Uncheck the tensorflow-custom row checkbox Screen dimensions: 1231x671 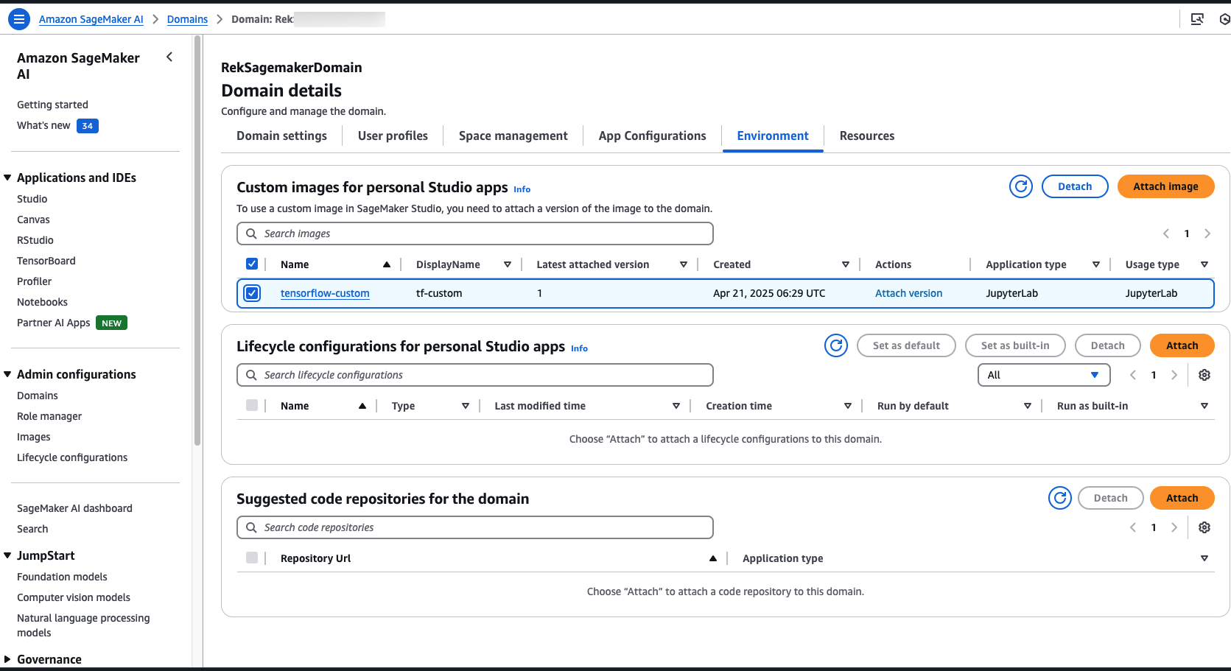pos(252,293)
